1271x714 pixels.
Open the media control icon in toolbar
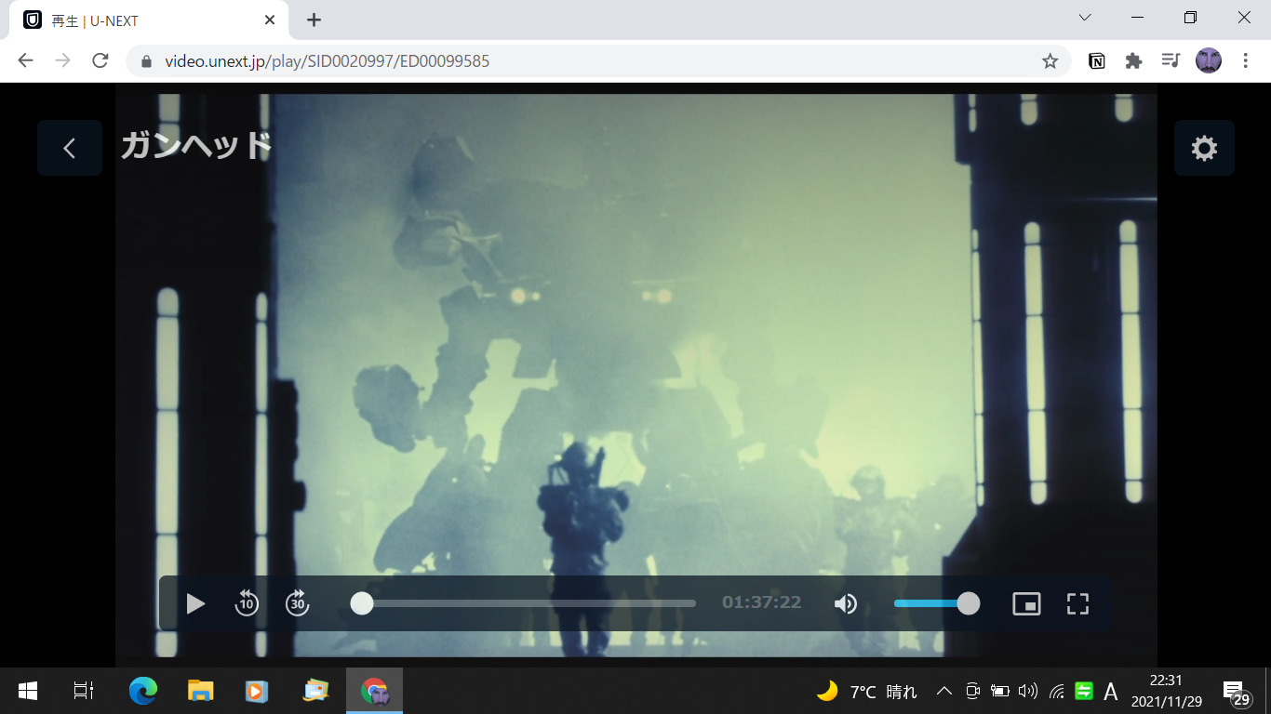coord(1171,61)
